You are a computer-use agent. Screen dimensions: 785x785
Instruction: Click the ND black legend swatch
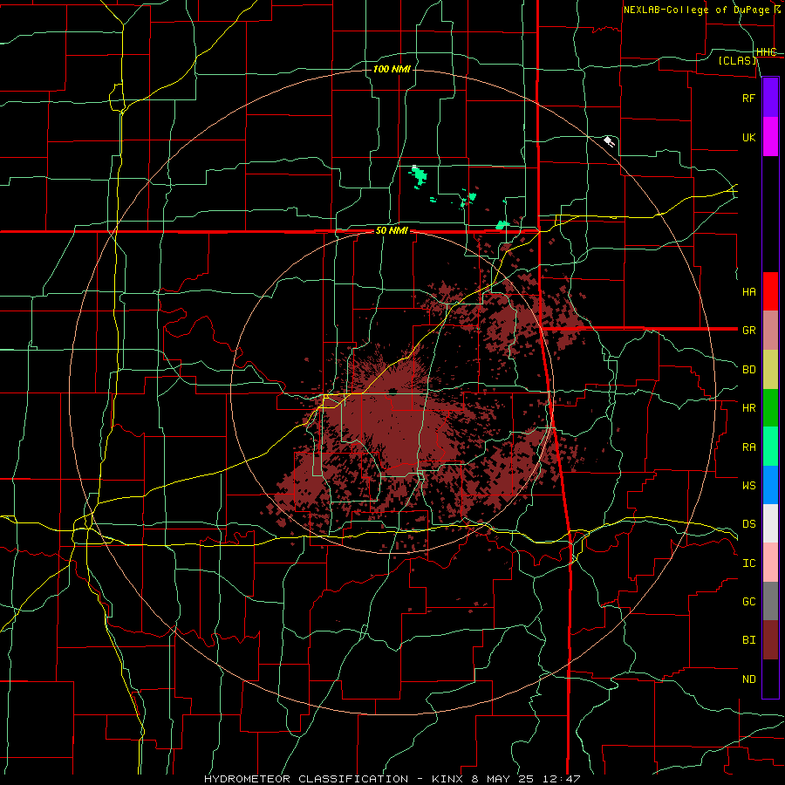pyautogui.click(x=770, y=679)
